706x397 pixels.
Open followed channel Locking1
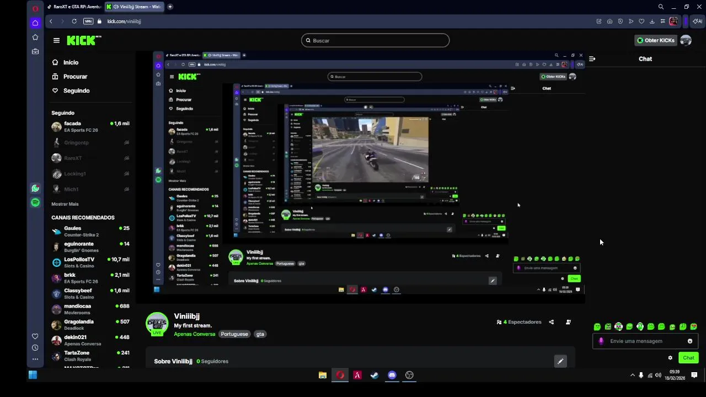point(90,174)
